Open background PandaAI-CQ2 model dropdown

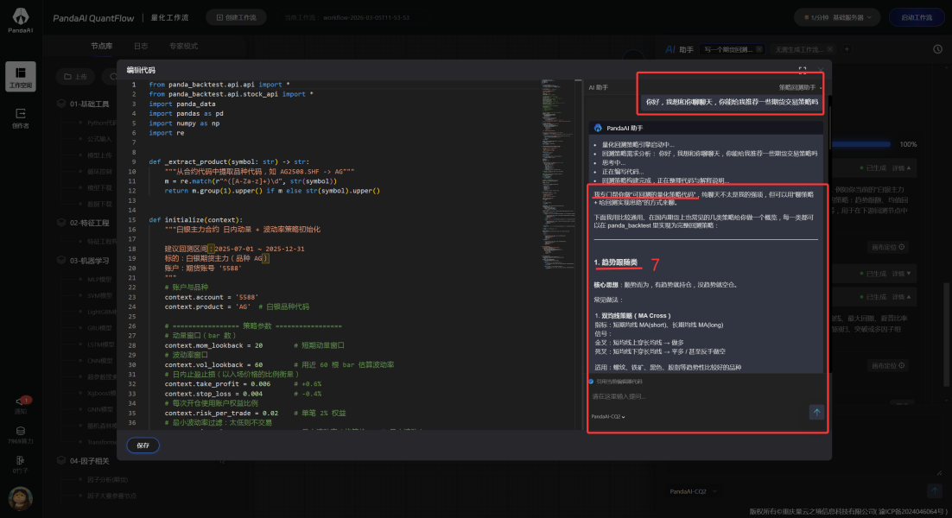click(x=693, y=491)
